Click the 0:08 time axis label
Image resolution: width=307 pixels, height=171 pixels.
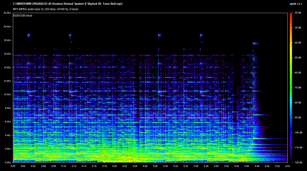[54, 166]
